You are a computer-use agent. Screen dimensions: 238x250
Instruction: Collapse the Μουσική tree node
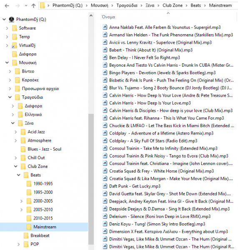7,62
